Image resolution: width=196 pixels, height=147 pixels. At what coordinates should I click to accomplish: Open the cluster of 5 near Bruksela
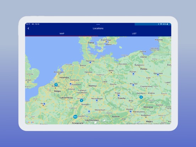56,85
